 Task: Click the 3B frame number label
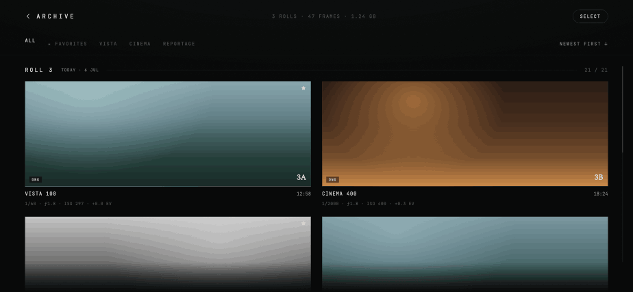point(599,177)
